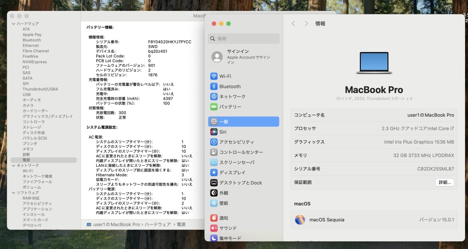The height and width of the screenshot is (249, 468).
Task: Open the 通知 bell icon
Action: point(214,218)
